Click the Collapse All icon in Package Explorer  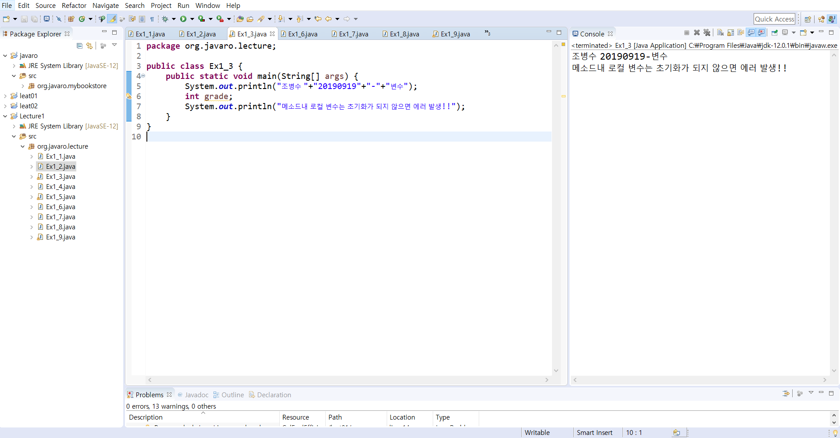tap(79, 46)
